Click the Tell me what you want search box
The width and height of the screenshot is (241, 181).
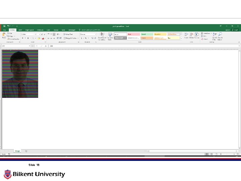pos(90,30)
